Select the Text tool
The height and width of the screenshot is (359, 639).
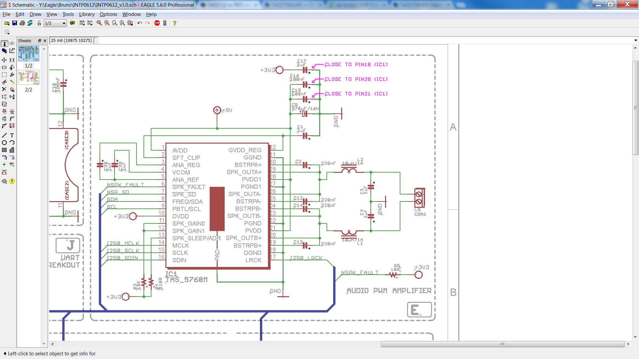pyautogui.click(x=12, y=135)
